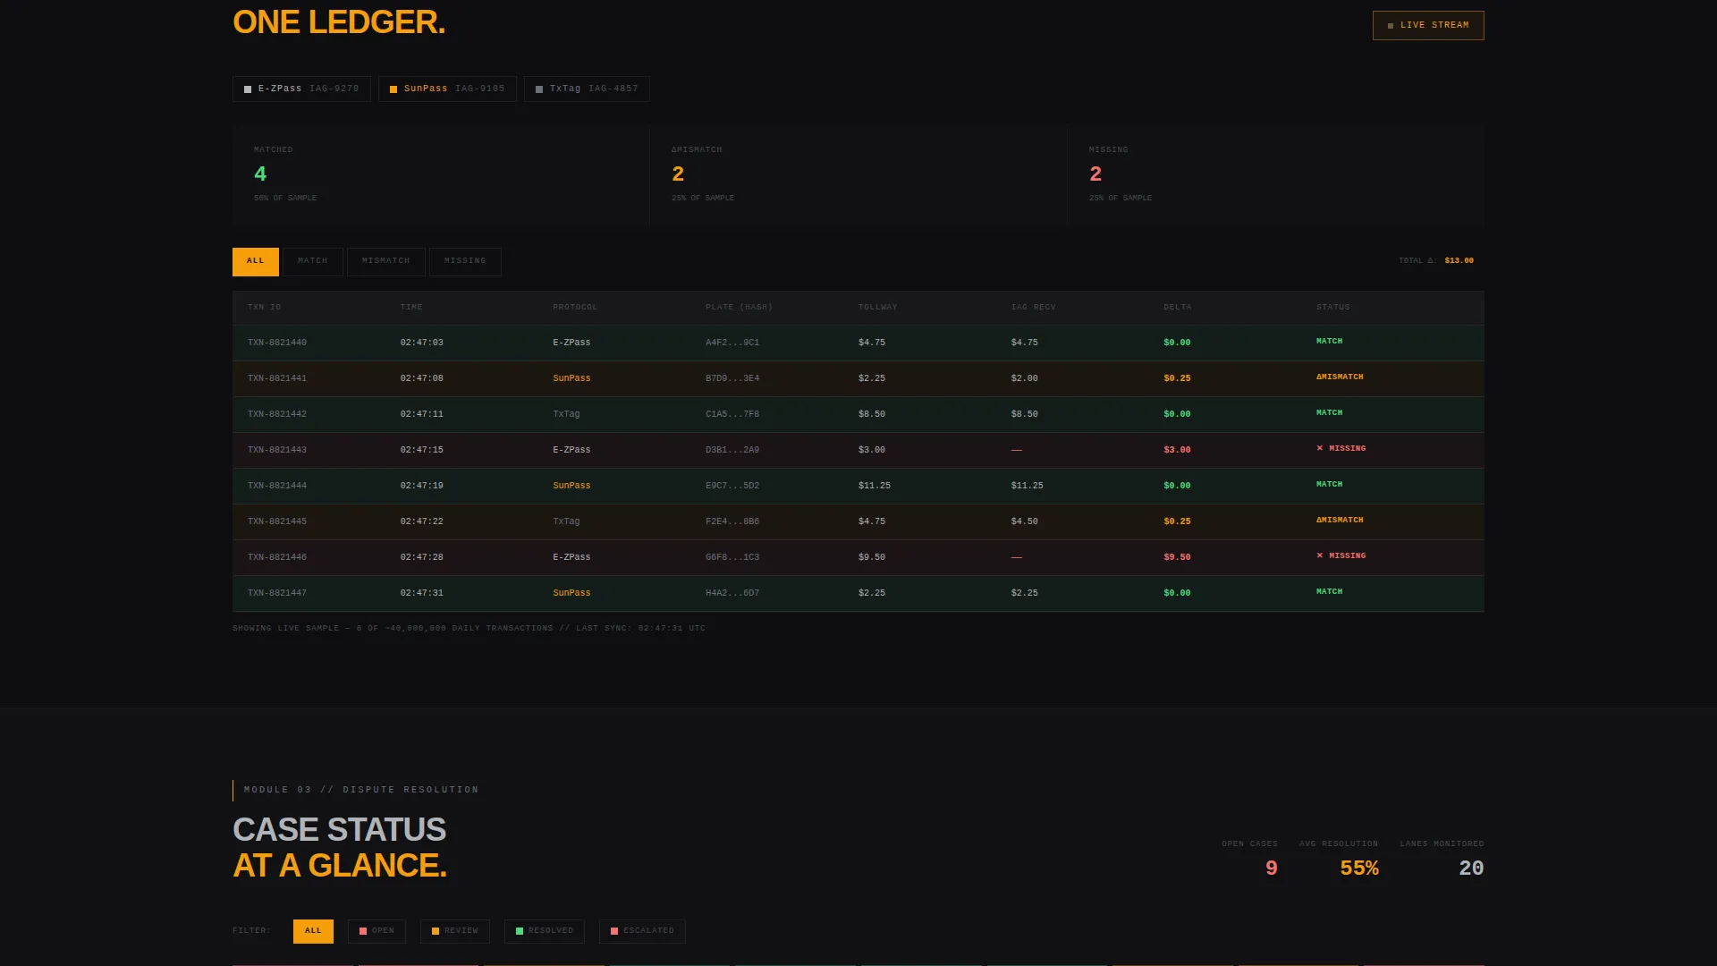Click the green square on RESOLVED case filter
Screen dimensions: 1717x966
520,931
